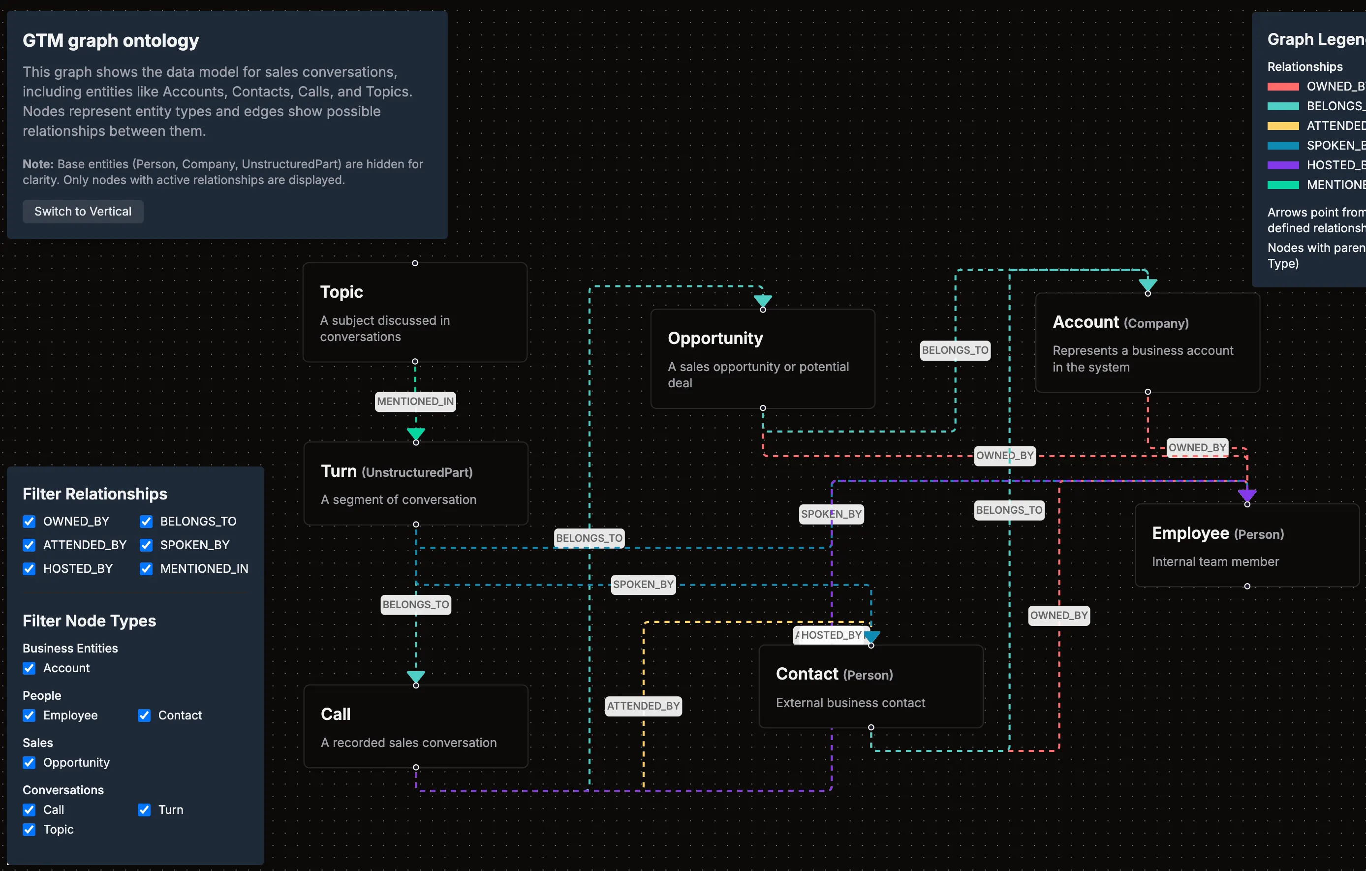Toggle the SPOKEN_BY relationship checkbox
This screenshot has height=871, width=1366.
pyautogui.click(x=146, y=545)
